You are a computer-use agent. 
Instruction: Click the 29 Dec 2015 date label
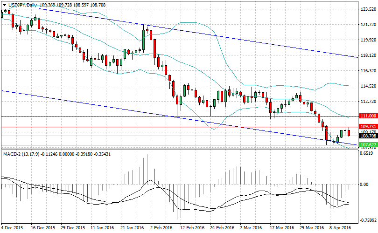73,228
